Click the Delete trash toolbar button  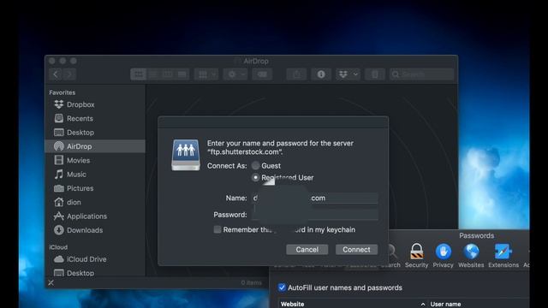point(375,74)
